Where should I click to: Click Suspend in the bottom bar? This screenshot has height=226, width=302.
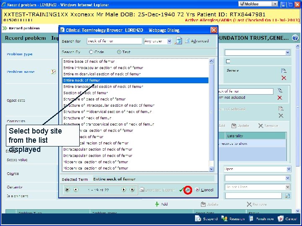tap(206, 219)
